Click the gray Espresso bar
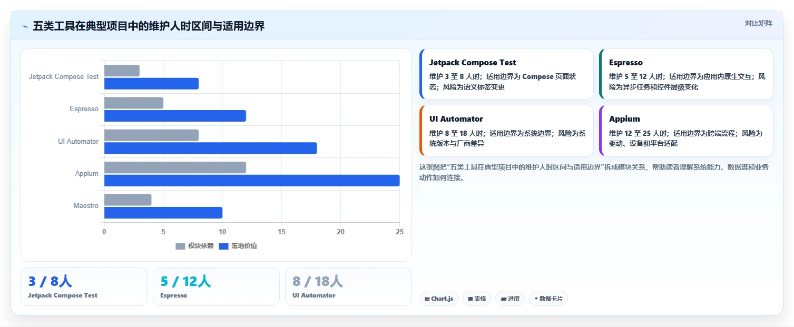The image size is (794, 327). pyautogui.click(x=134, y=103)
